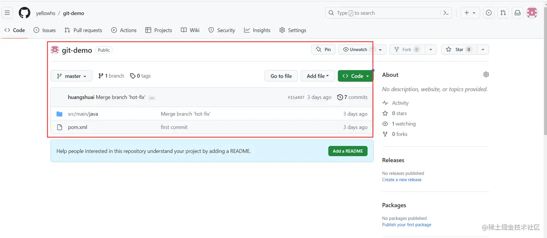The image size is (547, 238).
Task: Open the master branch selector
Action: point(72,76)
